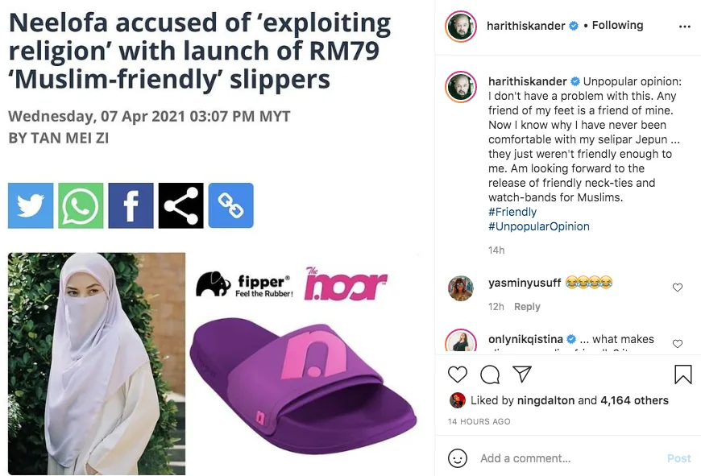Share article via WhatsApp icon

pos(81,205)
